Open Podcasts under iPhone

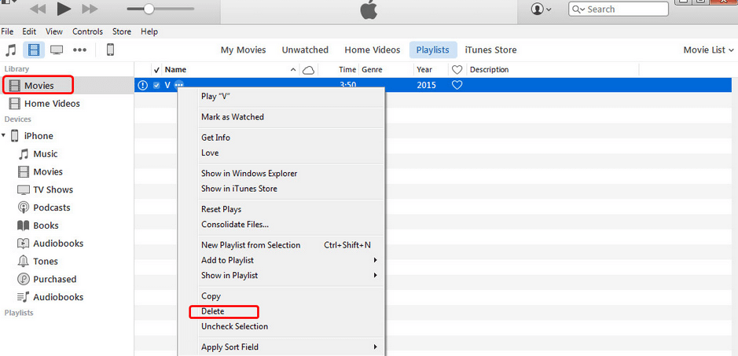coord(44,207)
